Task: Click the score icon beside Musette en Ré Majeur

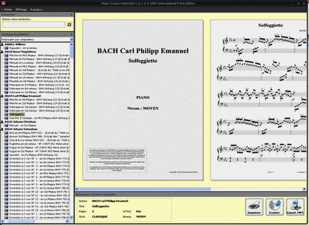Action: coord(6,81)
